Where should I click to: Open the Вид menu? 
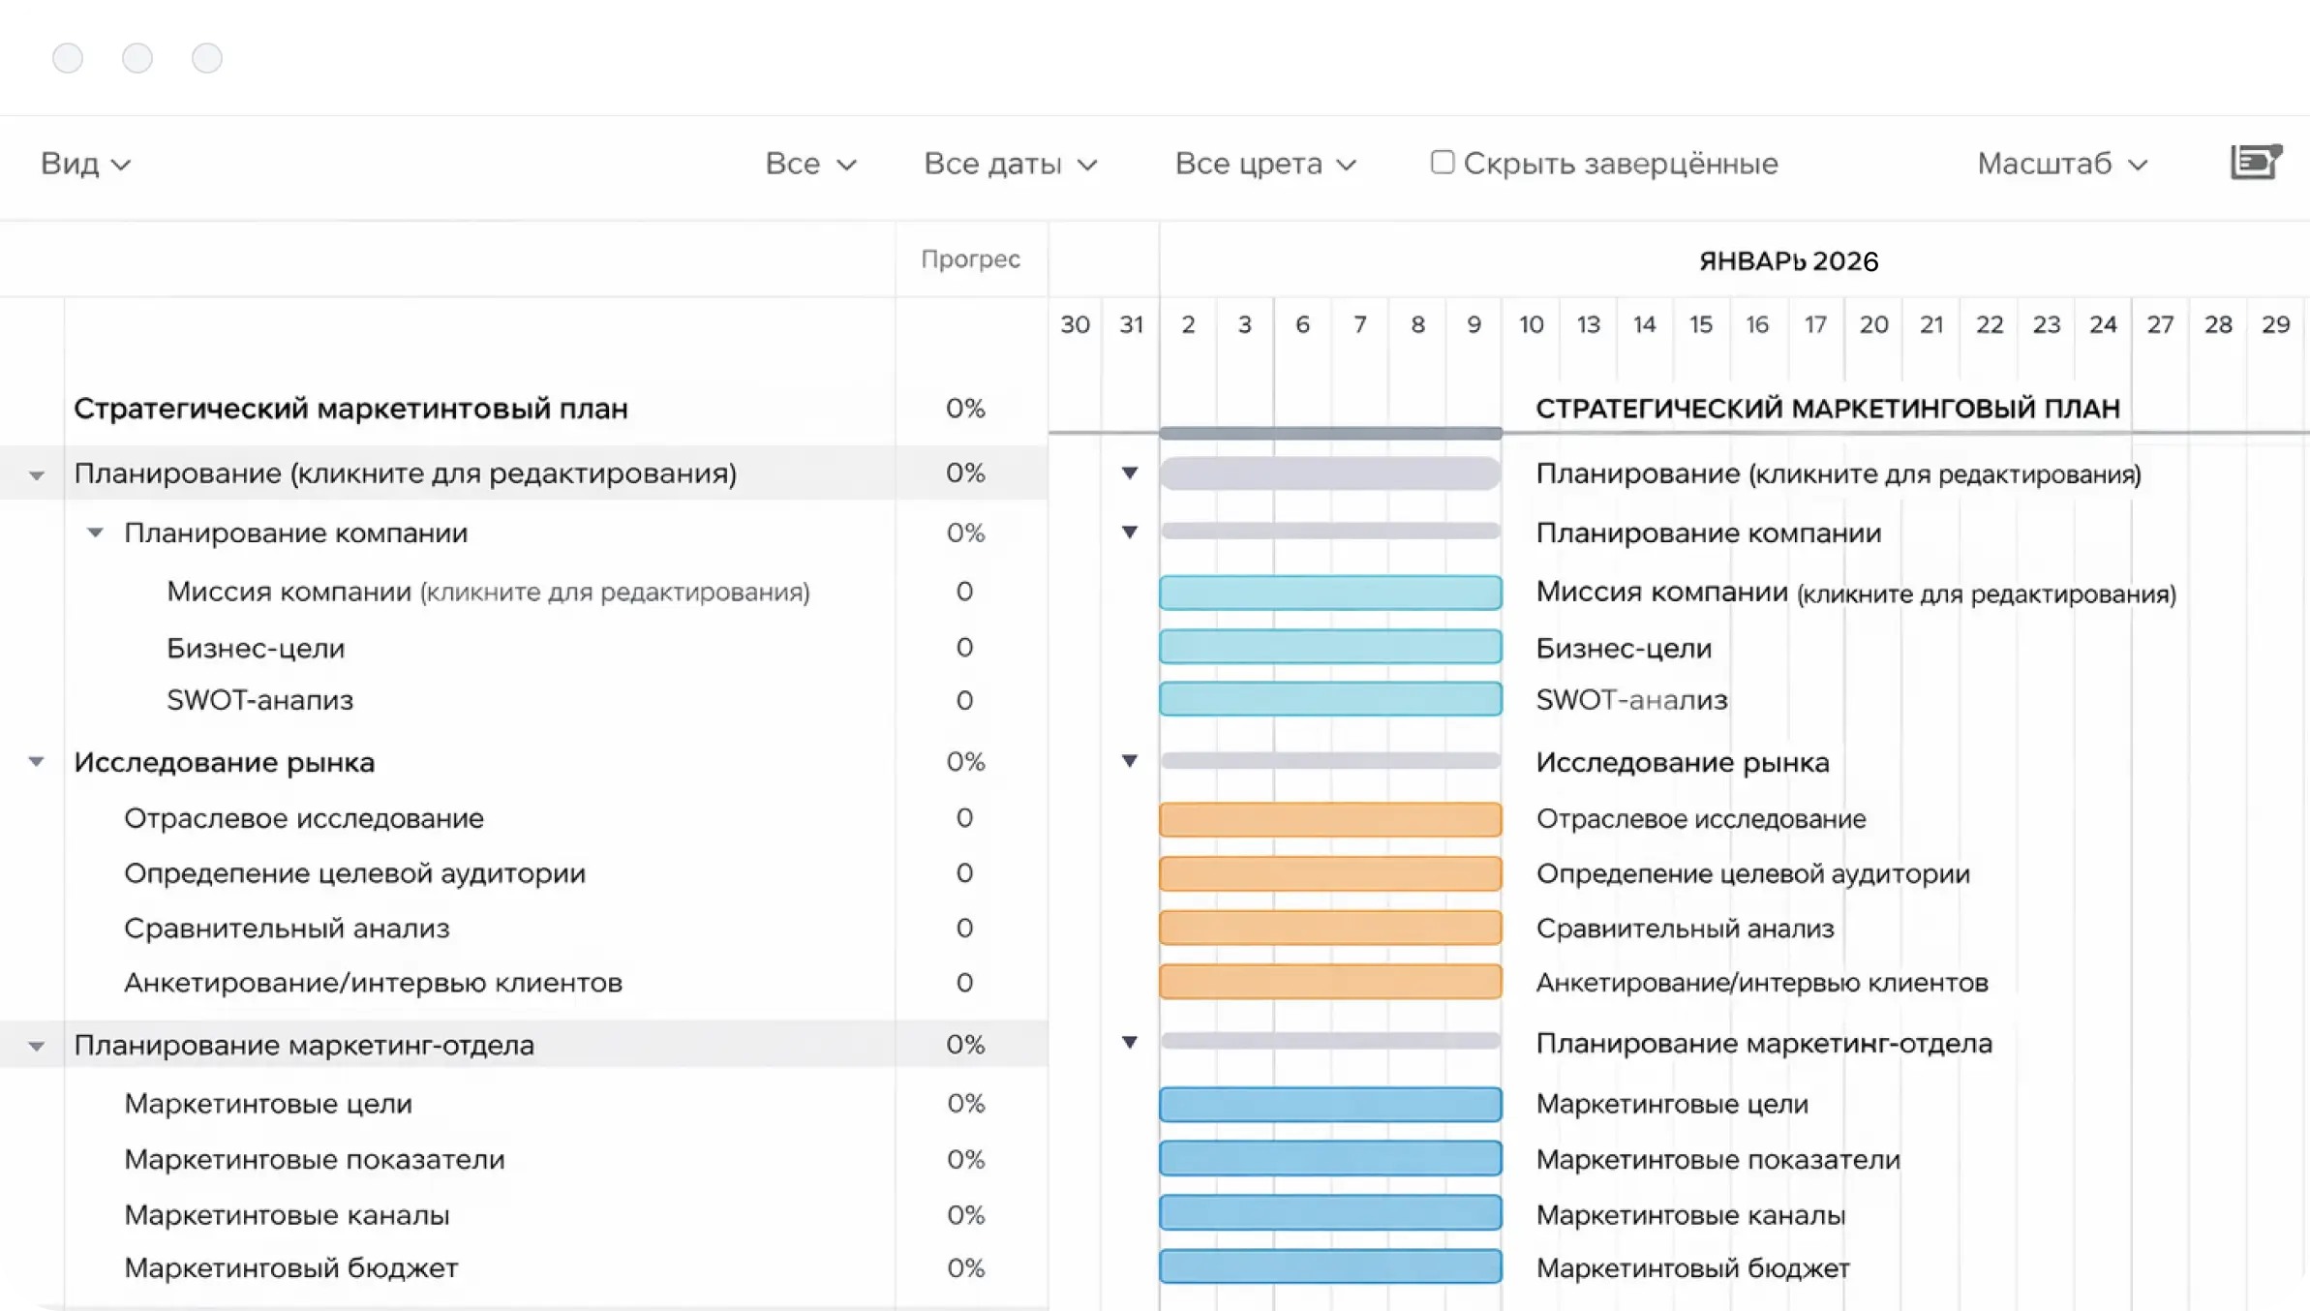click(85, 164)
